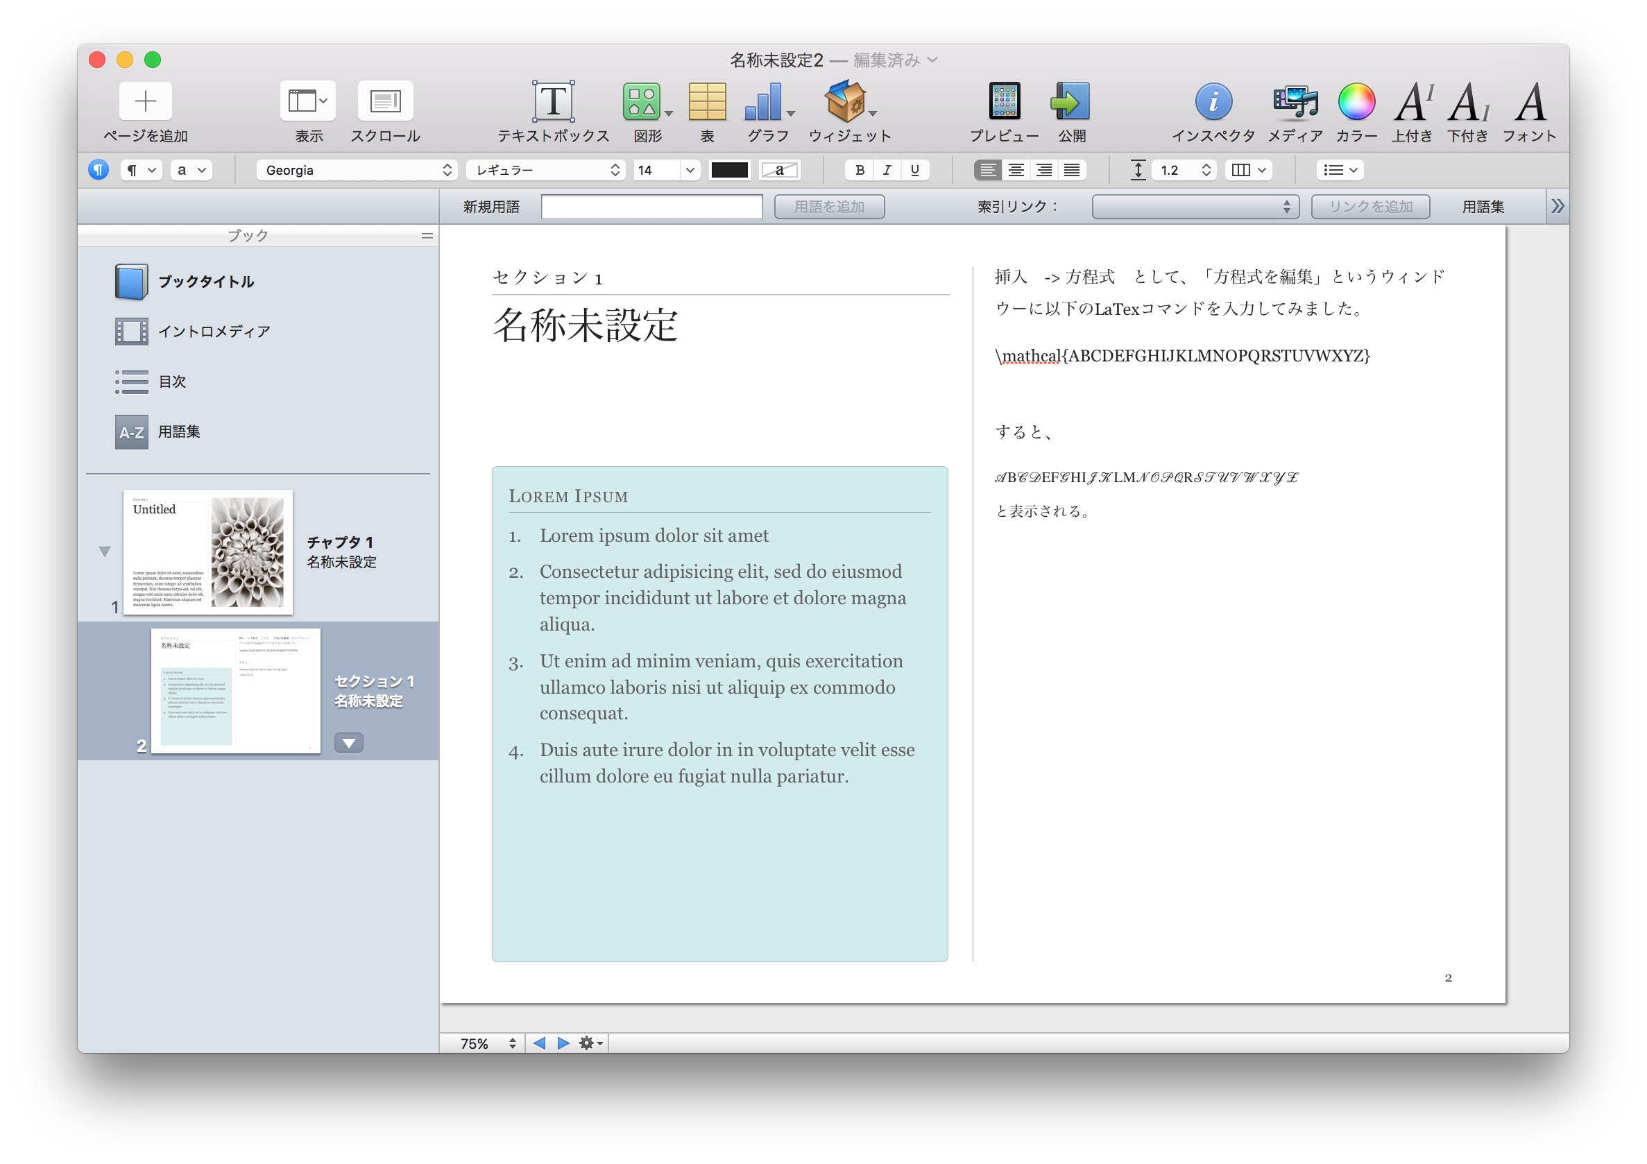This screenshot has width=1647, height=1164.
Task: Toggle italic formatting button
Action: (x=887, y=170)
